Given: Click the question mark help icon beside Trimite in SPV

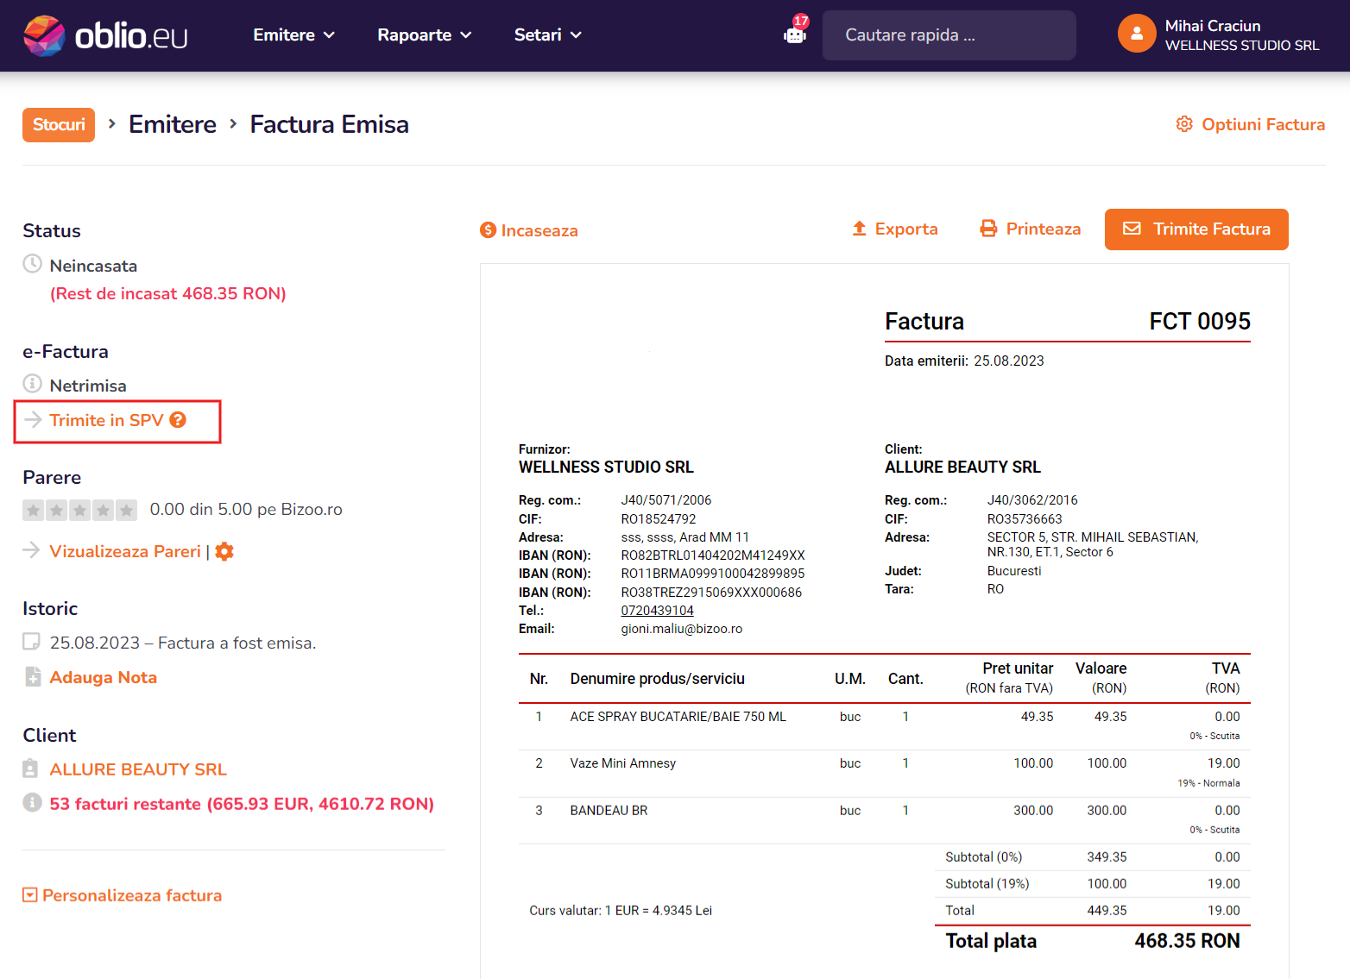Looking at the screenshot, I should tap(178, 420).
